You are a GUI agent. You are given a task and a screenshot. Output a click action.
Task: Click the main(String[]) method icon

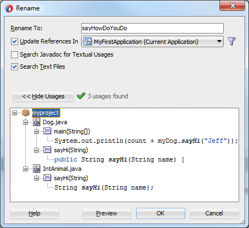coord(47,131)
